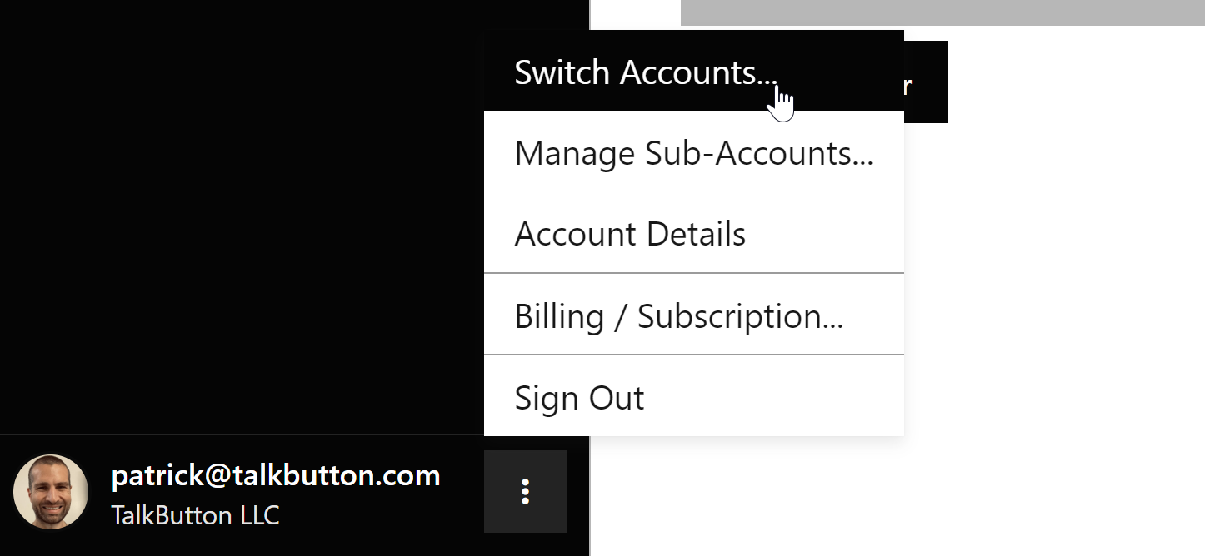Log out via the Sign Out entry
The height and width of the screenshot is (556, 1205).
pos(579,398)
